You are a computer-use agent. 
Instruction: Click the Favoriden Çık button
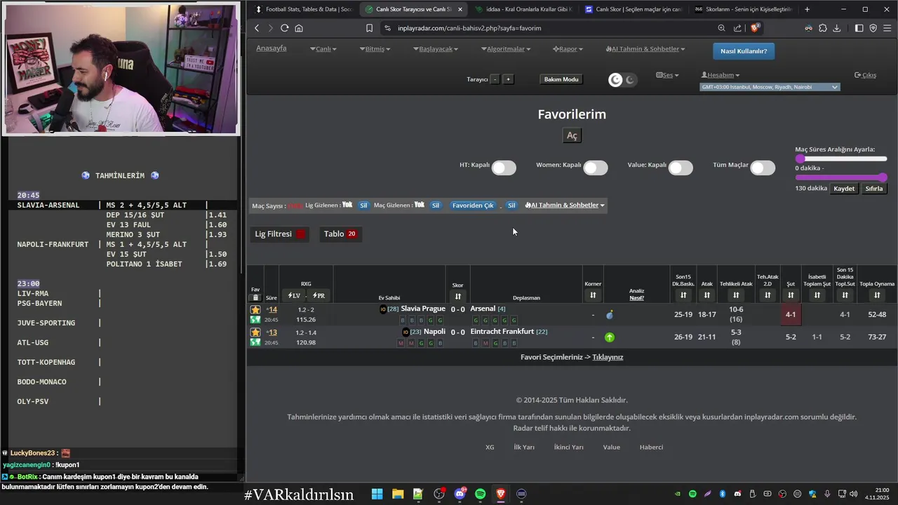tap(473, 206)
